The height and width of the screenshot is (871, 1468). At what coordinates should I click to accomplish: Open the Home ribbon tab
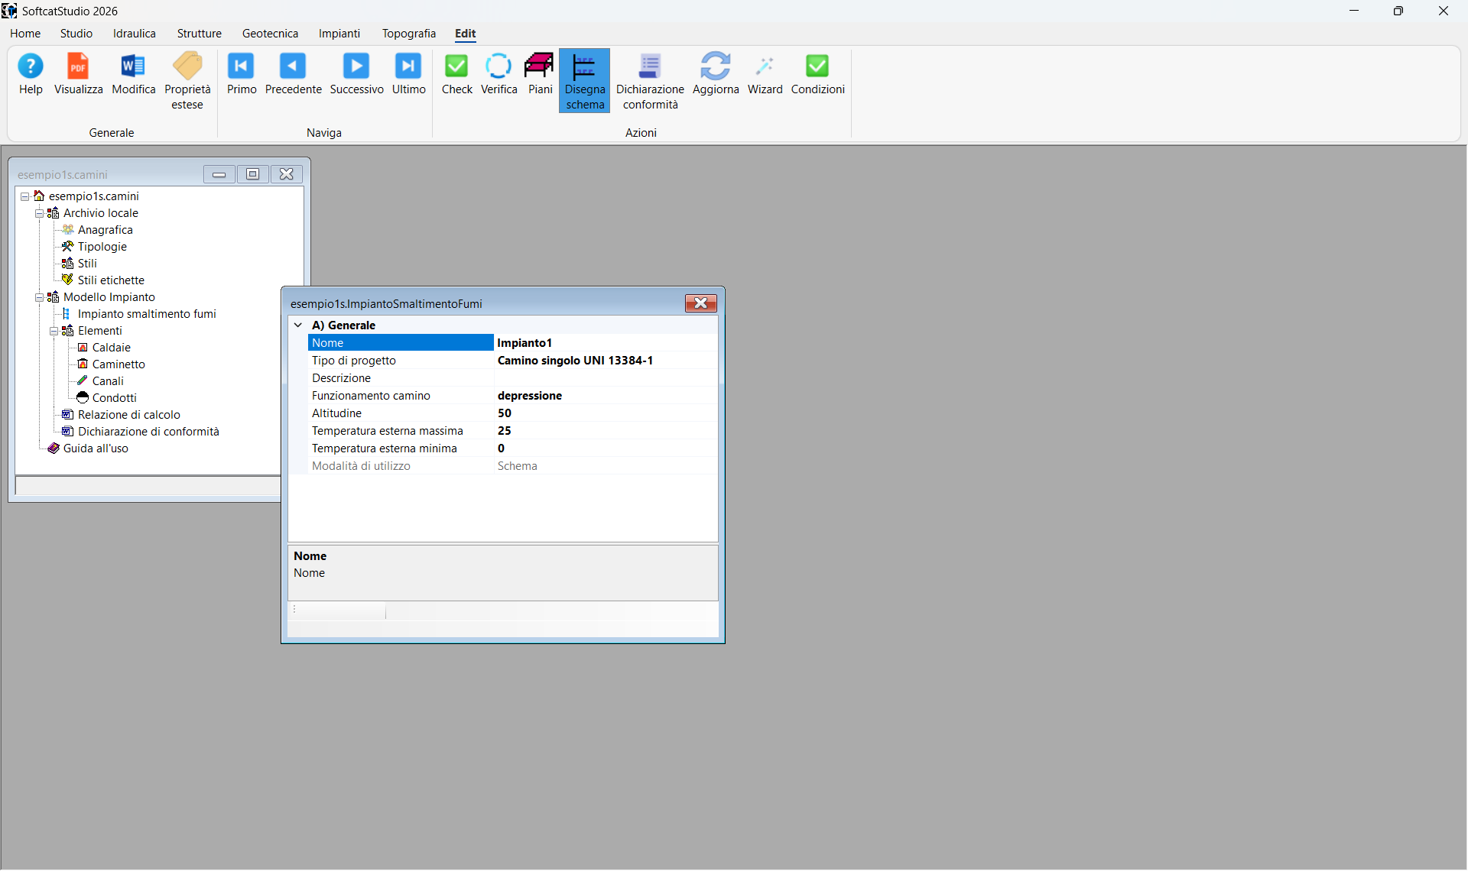coord(25,34)
